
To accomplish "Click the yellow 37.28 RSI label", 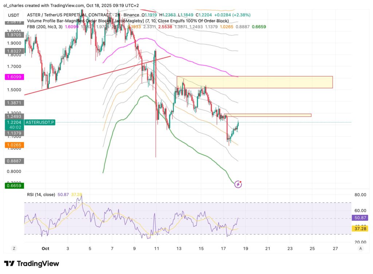I will (361, 228).
